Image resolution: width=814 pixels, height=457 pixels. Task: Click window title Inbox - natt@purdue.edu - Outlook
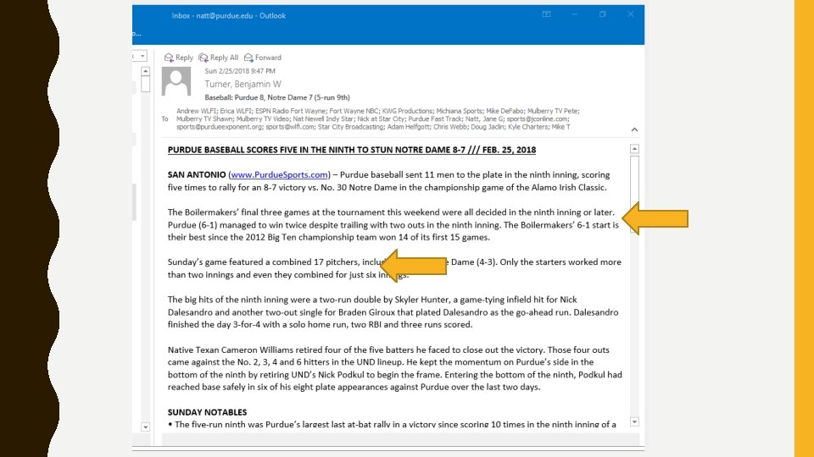(x=229, y=15)
